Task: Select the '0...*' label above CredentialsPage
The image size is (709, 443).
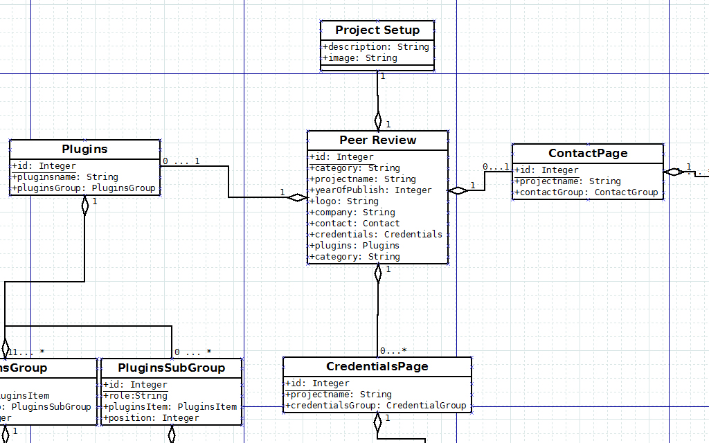Action: click(x=392, y=350)
